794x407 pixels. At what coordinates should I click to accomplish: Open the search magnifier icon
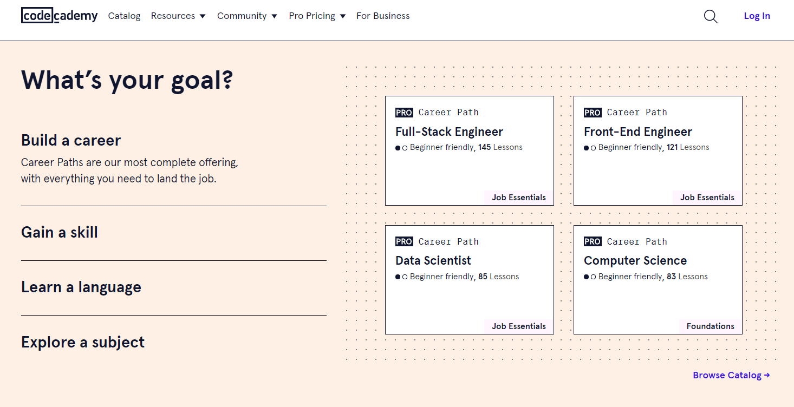point(711,16)
